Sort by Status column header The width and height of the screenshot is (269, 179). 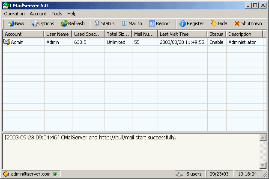pos(217,34)
